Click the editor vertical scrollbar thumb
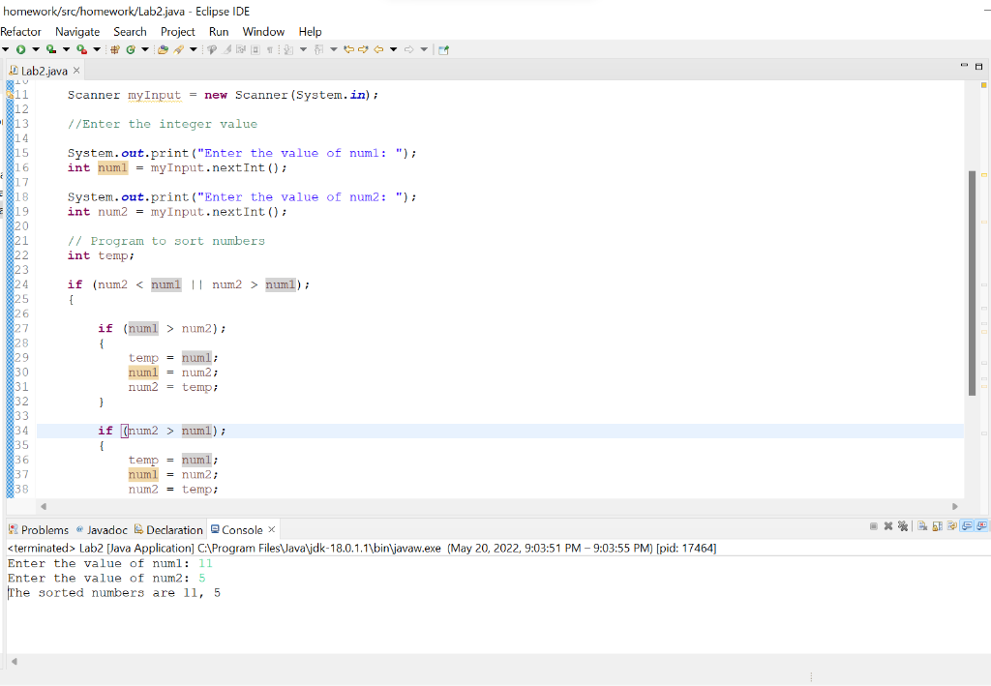Viewport: 991px width, 686px height. pyautogui.click(x=972, y=283)
